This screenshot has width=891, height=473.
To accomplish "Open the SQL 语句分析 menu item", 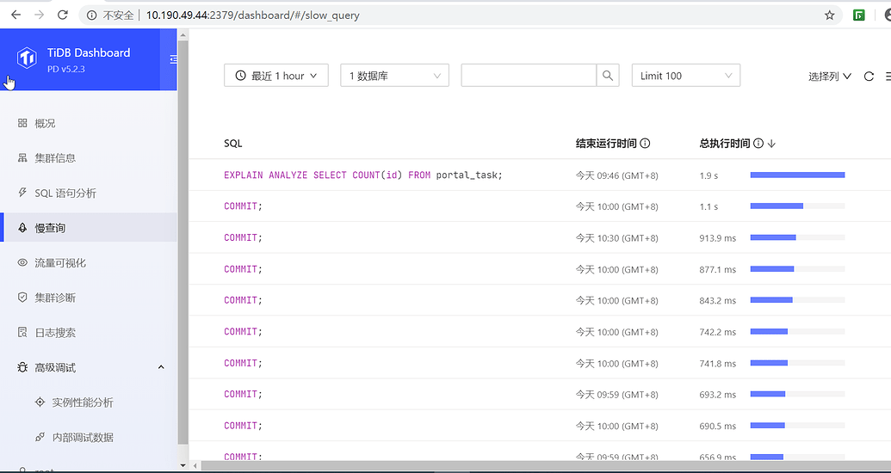I will point(65,193).
